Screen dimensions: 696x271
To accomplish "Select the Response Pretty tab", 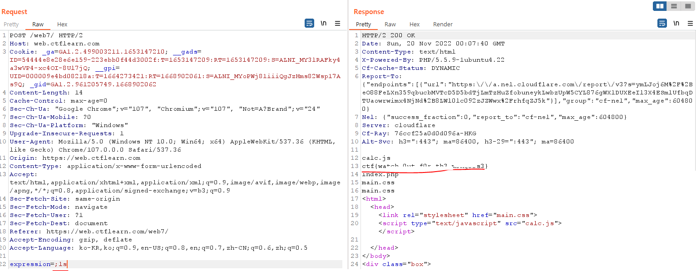I will pyautogui.click(x=364, y=24).
